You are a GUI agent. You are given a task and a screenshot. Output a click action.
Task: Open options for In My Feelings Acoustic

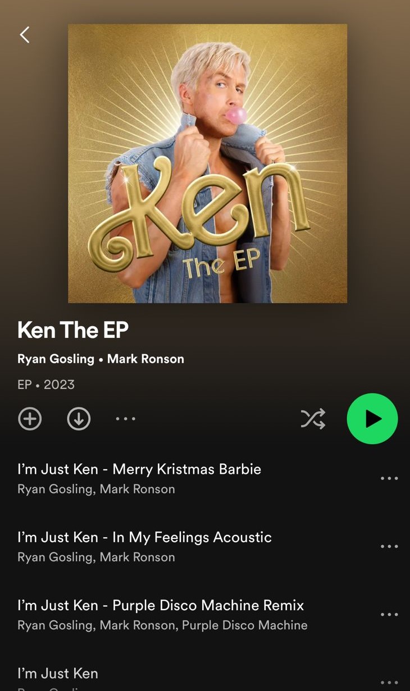coord(389,546)
